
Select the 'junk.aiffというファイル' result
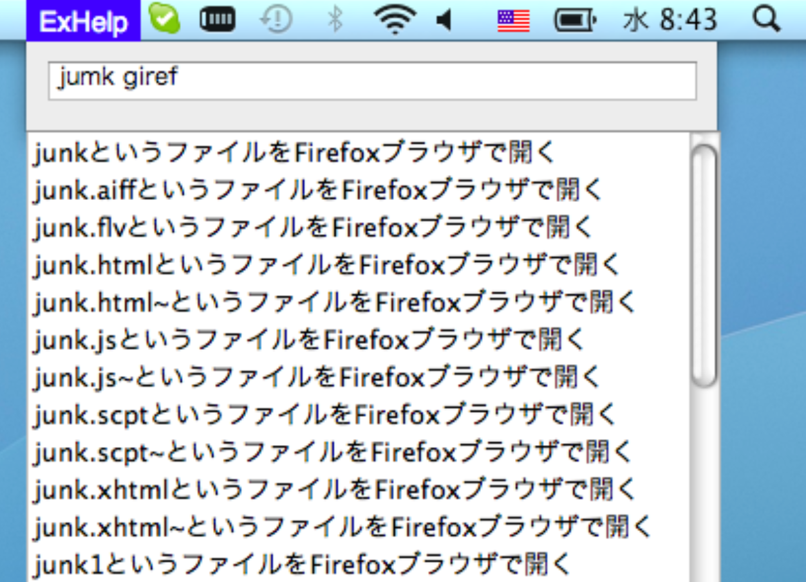(x=359, y=190)
